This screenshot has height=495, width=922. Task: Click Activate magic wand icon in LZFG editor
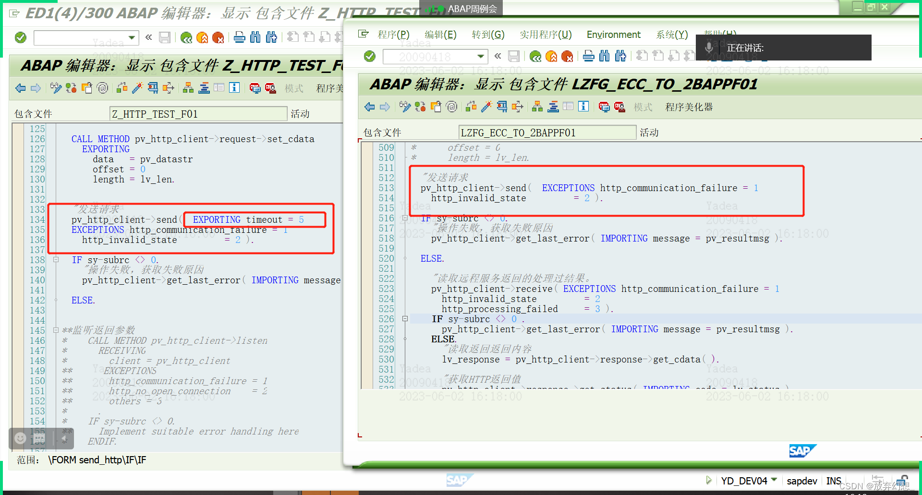[486, 107]
